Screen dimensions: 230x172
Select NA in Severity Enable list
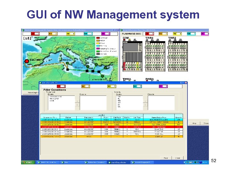[x=119, y=107]
